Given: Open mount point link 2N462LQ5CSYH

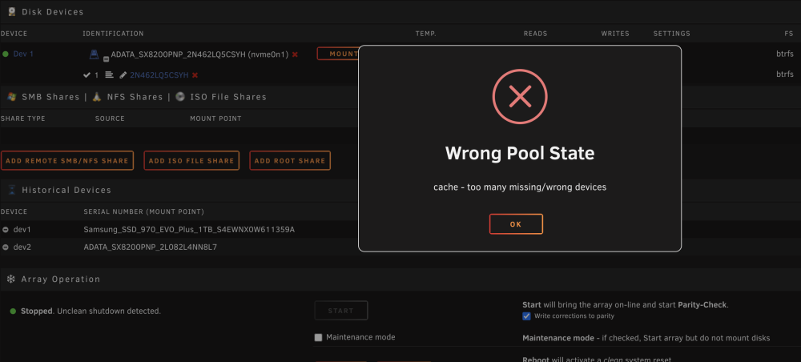Looking at the screenshot, I should click(159, 75).
